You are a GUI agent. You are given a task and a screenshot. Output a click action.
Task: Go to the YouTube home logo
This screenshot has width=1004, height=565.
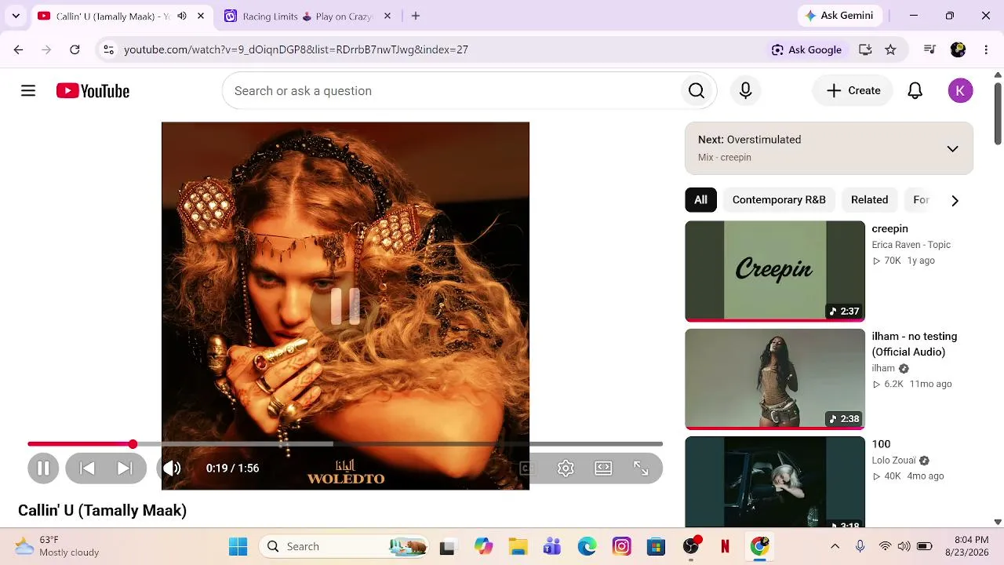93,91
